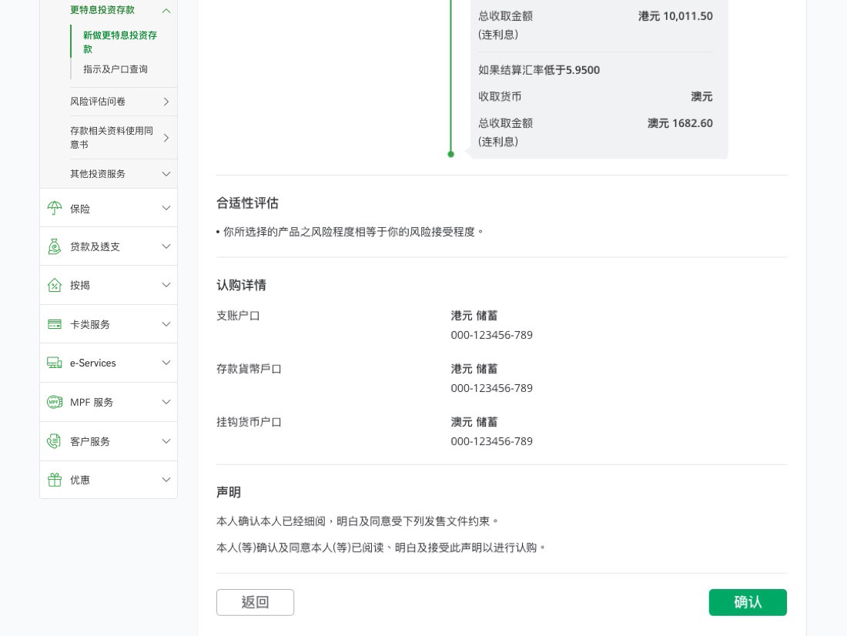Open the 保险 menu label
The height and width of the screenshot is (636, 847).
(x=80, y=209)
